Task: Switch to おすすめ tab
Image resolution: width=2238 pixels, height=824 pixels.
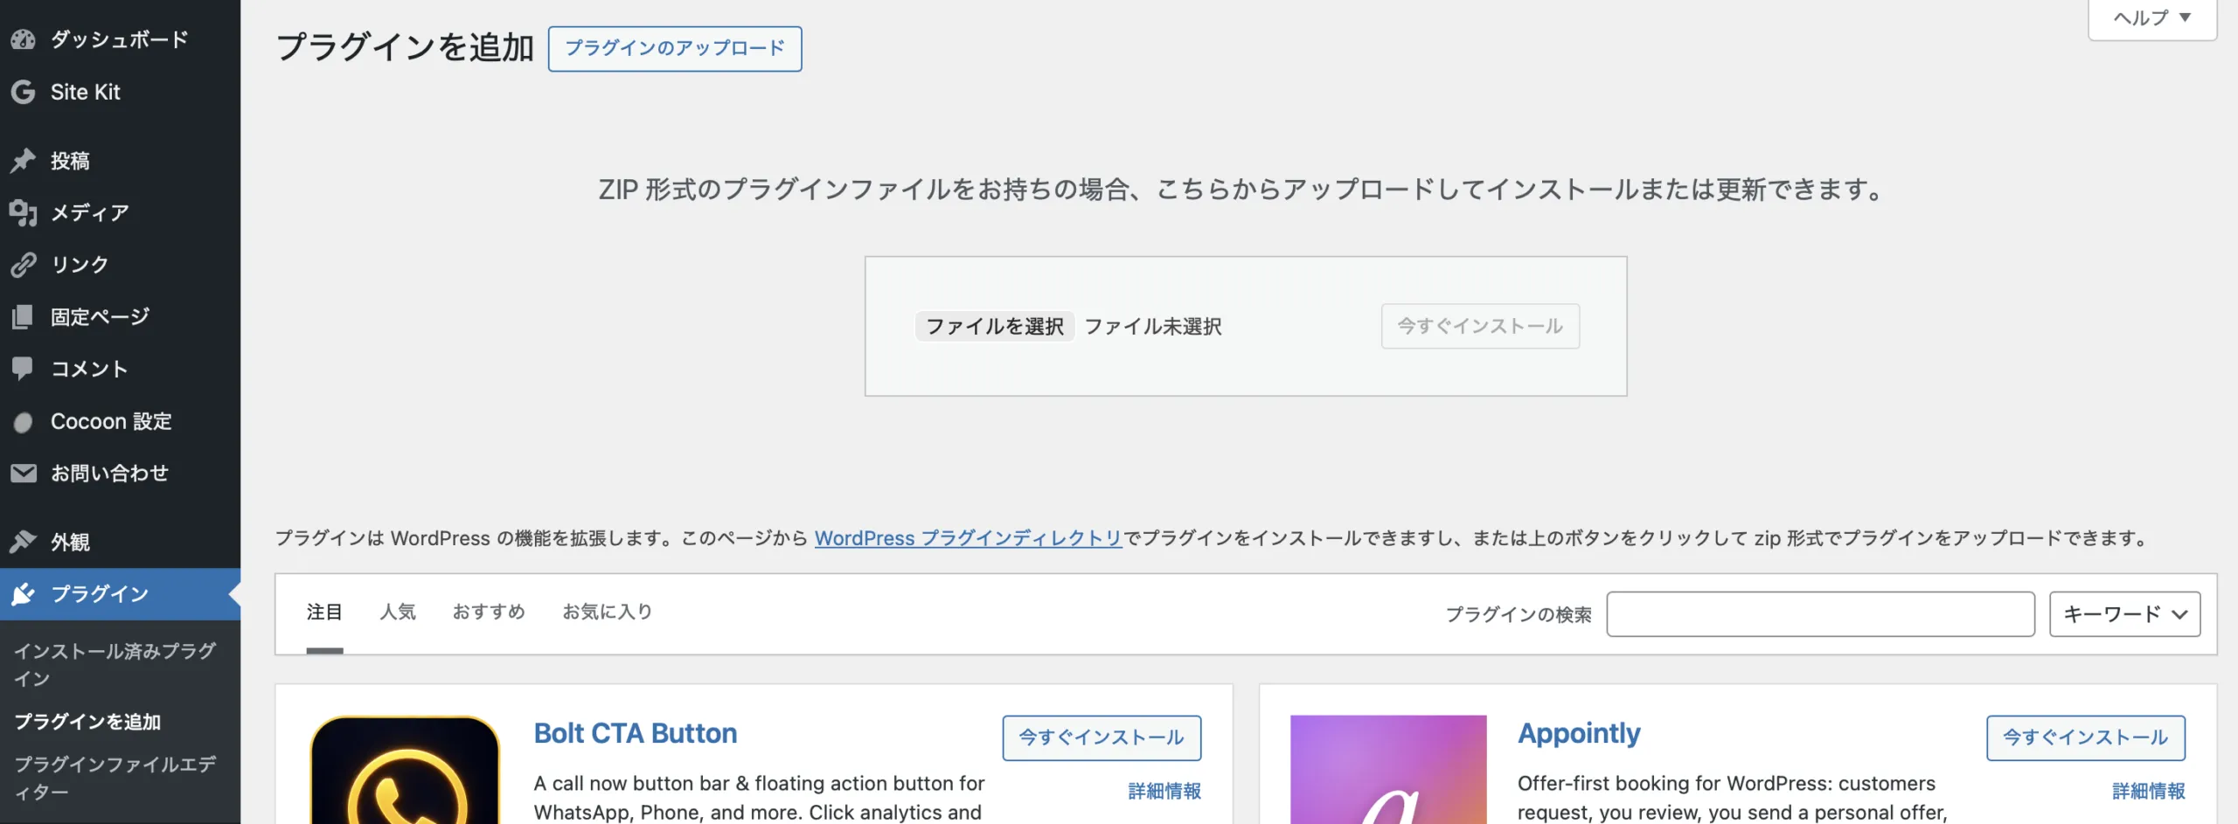Action: point(489,613)
